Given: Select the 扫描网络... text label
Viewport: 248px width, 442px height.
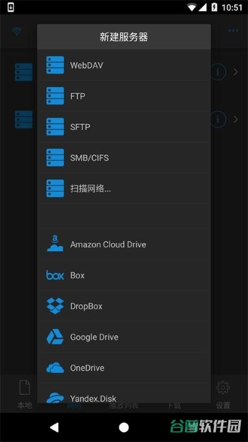Looking at the screenshot, I should click(x=91, y=188).
